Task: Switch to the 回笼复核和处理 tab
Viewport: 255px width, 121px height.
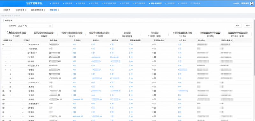Action: [37, 10]
